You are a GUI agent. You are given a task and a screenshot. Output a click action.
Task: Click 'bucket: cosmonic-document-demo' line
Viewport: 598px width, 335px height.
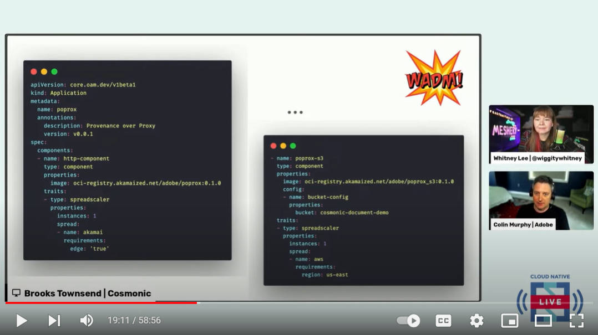[x=342, y=213]
